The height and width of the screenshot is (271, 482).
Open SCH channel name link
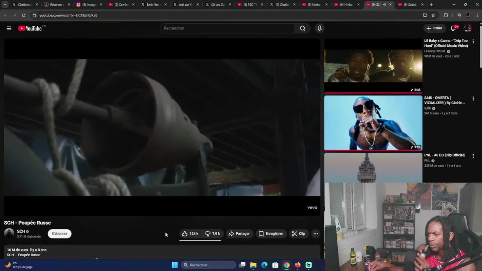[21, 231]
